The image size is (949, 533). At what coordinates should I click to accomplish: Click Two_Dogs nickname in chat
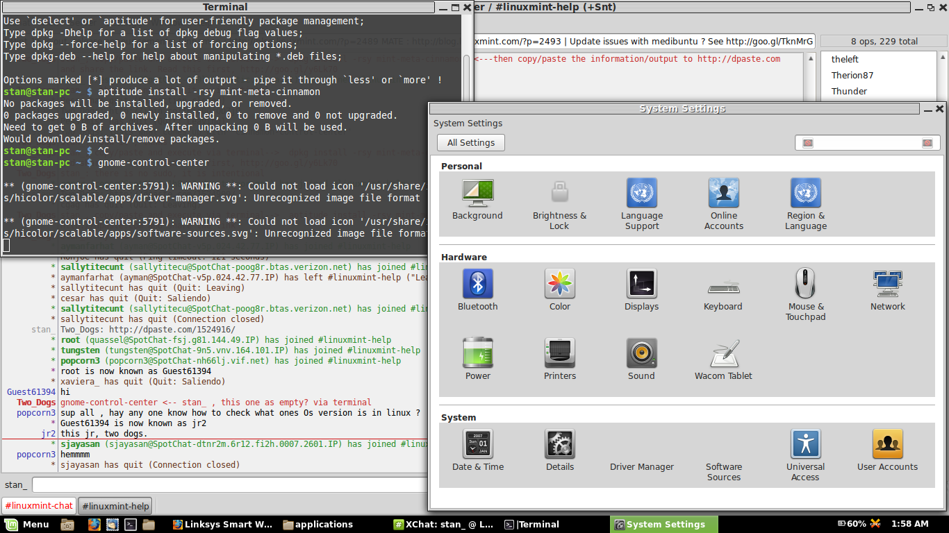[36, 403]
